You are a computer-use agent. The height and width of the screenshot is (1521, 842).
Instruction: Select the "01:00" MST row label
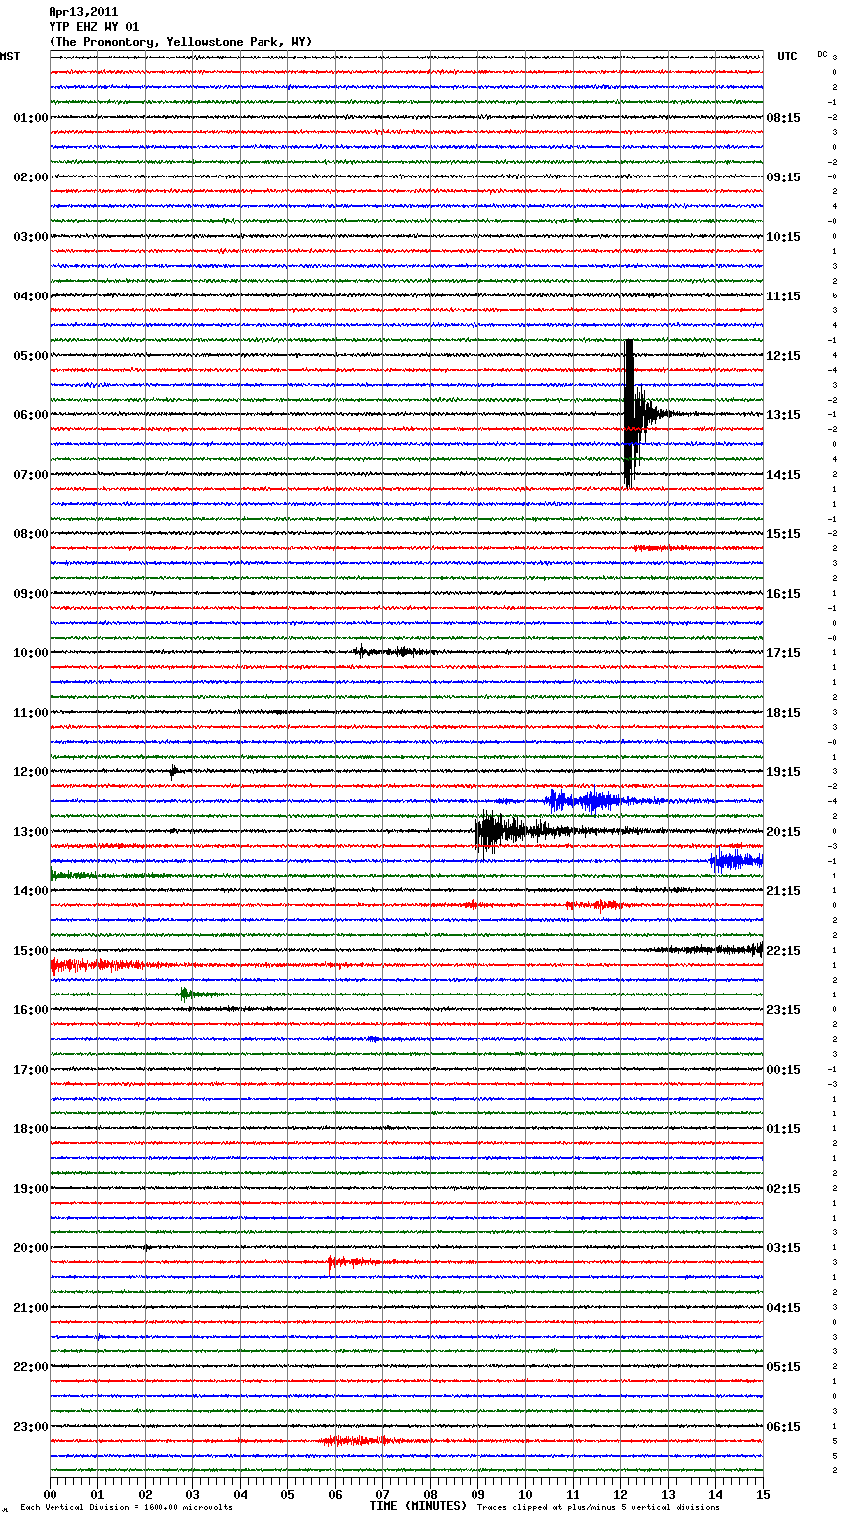pos(31,118)
